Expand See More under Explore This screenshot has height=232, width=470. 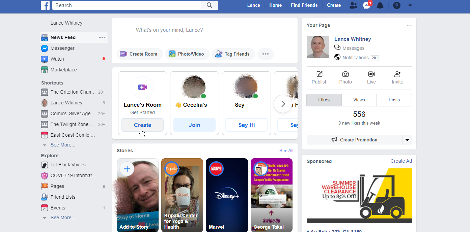(x=63, y=218)
